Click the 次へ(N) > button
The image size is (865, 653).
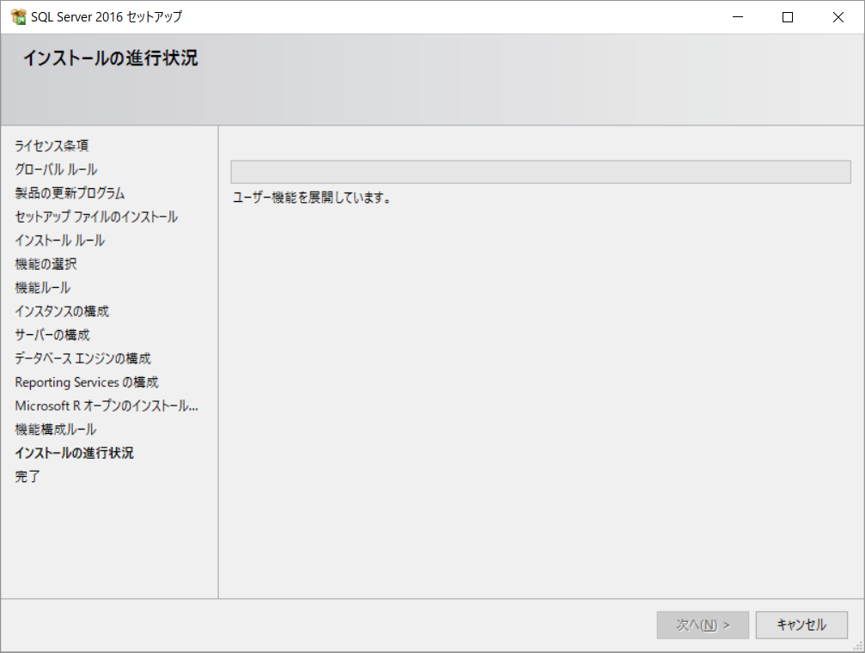point(703,625)
